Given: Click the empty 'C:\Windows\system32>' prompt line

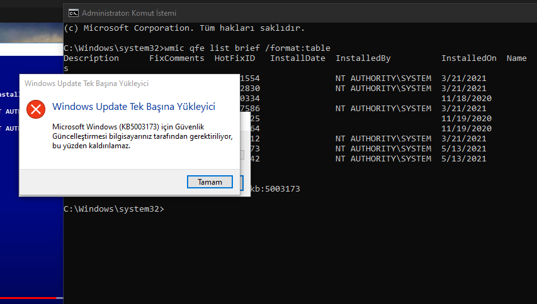Looking at the screenshot, I should [114, 209].
